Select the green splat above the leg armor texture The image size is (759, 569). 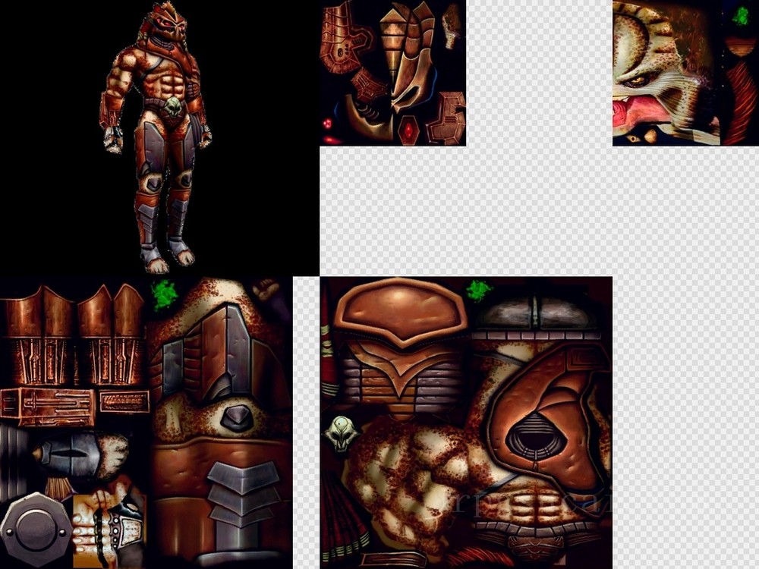click(x=164, y=294)
